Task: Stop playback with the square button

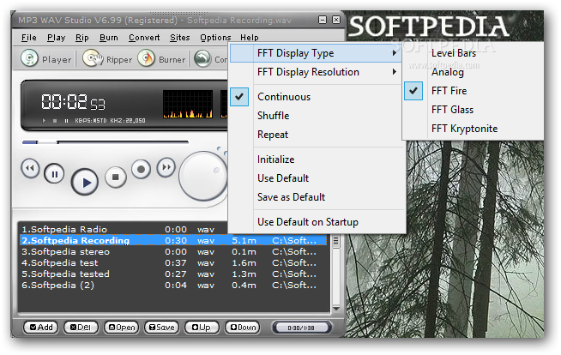Action: pyautogui.click(x=115, y=177)
